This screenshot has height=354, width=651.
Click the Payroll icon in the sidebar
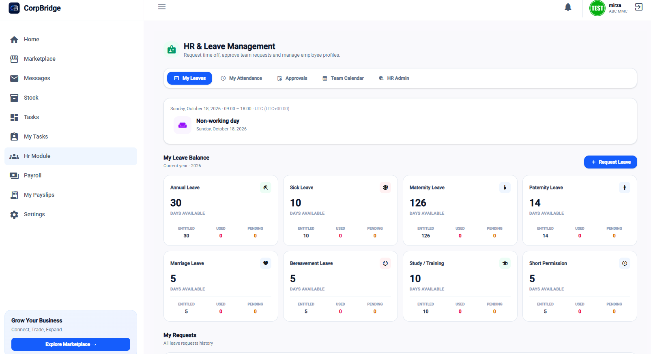click(x=14, y=175)
